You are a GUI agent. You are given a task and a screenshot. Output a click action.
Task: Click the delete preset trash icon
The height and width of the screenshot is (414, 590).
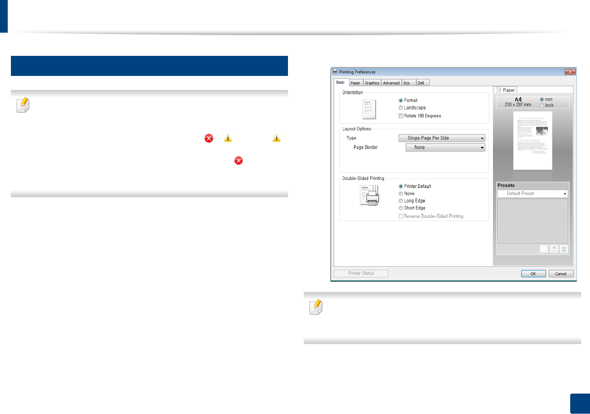[564, 249]
